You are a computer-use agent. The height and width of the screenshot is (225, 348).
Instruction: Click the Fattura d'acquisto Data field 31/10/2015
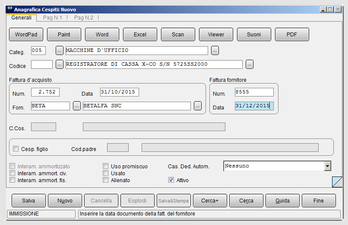click(120, 92)
